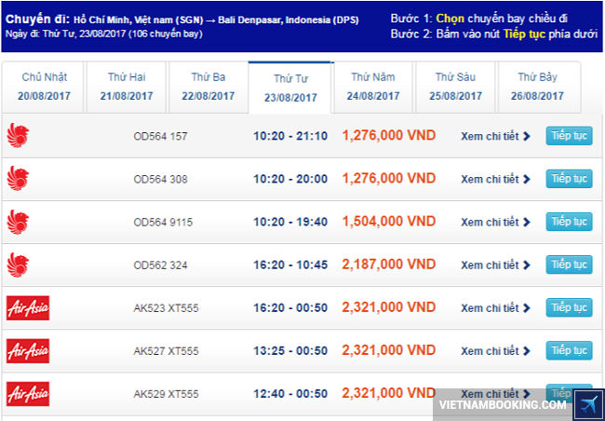This screenshot has height=421, width=605.
Task: Expand Xem chi tiết for flight AK523 XT555
Action: click(x=495, y=307)
